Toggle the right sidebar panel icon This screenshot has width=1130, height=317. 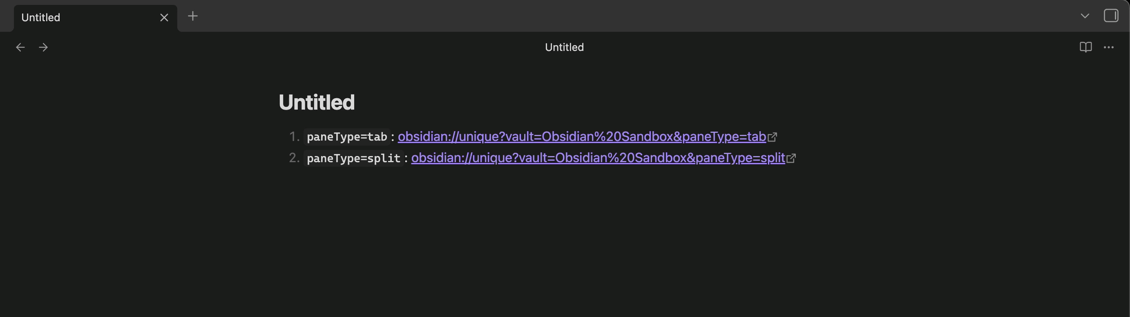[1111, 16]
